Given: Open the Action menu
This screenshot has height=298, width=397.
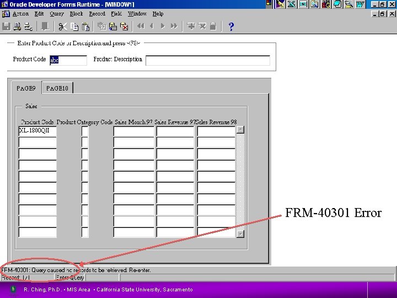Looking at the screenshot, I should pos(20,14).
